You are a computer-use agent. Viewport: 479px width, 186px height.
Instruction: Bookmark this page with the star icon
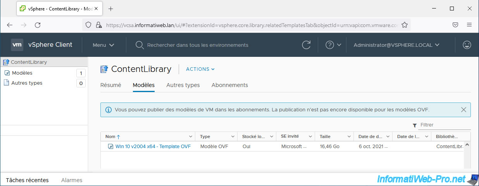click(405, 25)
